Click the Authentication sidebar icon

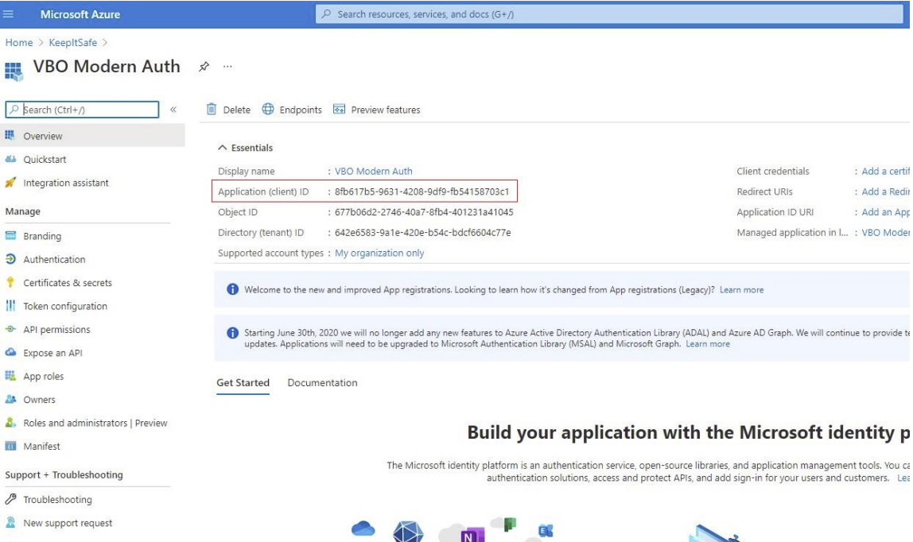pyautogui.click(x=10, y=259)
